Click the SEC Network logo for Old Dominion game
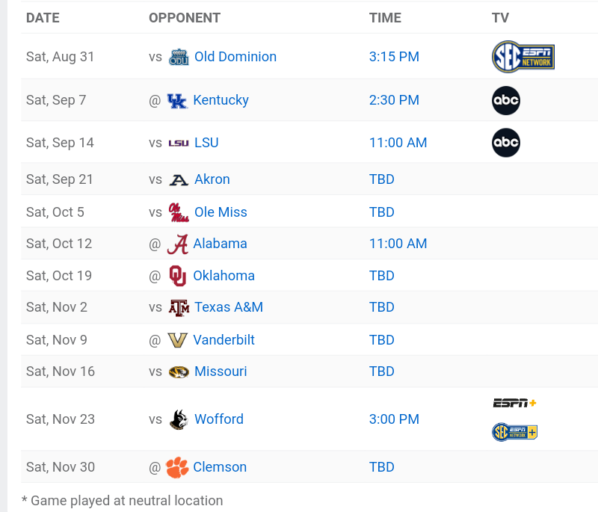The width and height of the screenshot is (598, 512). (x=523, y=57)
